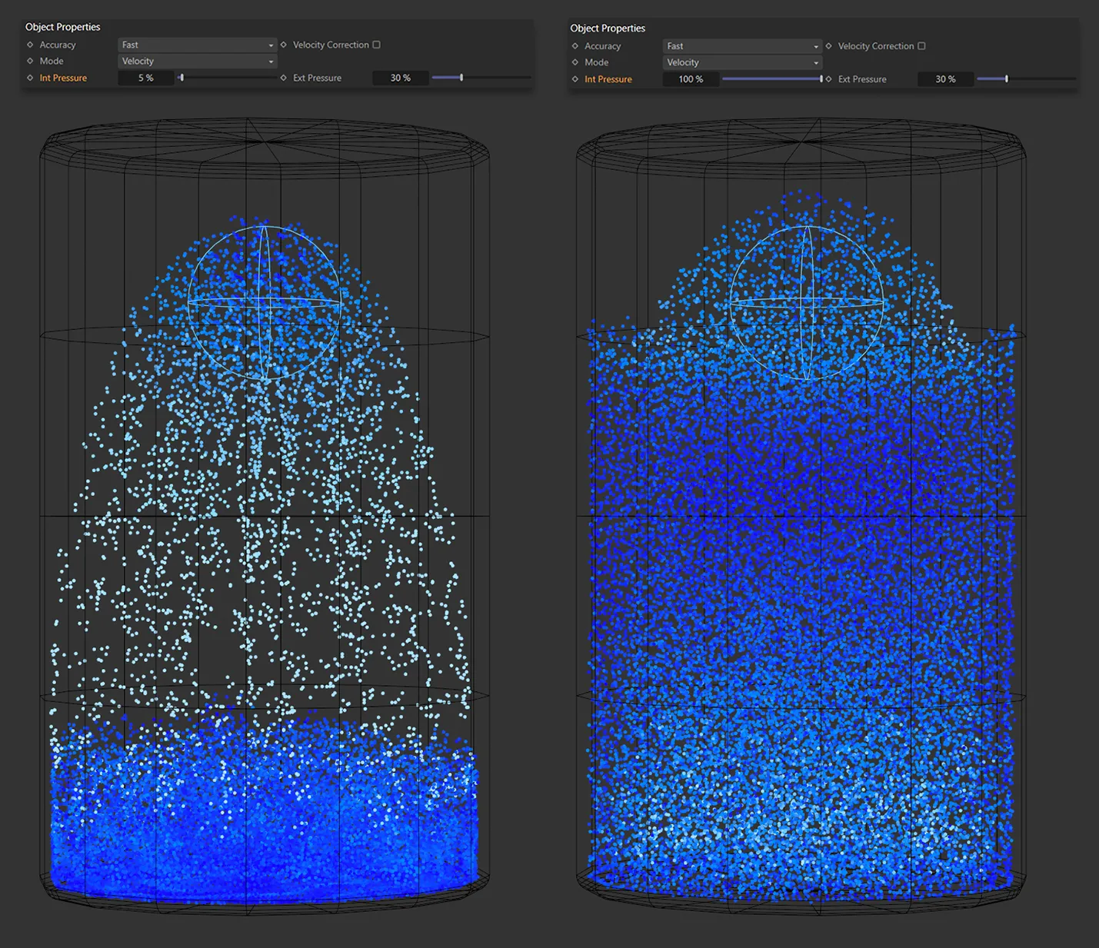Click the keyframe diamond beside Mode in right panel
The height and width of the screenshot is (948, 1099).
(x=574, y=62)
